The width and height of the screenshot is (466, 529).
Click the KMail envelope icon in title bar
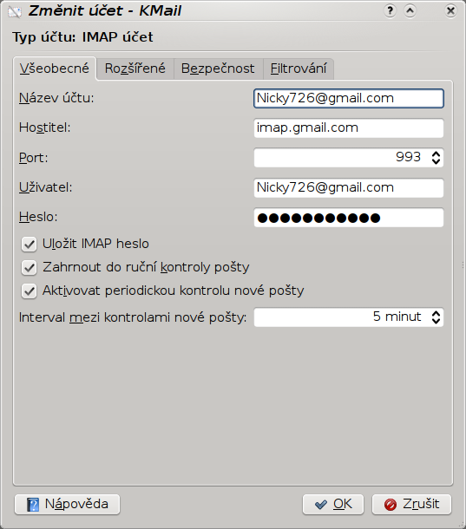point(15,11)
